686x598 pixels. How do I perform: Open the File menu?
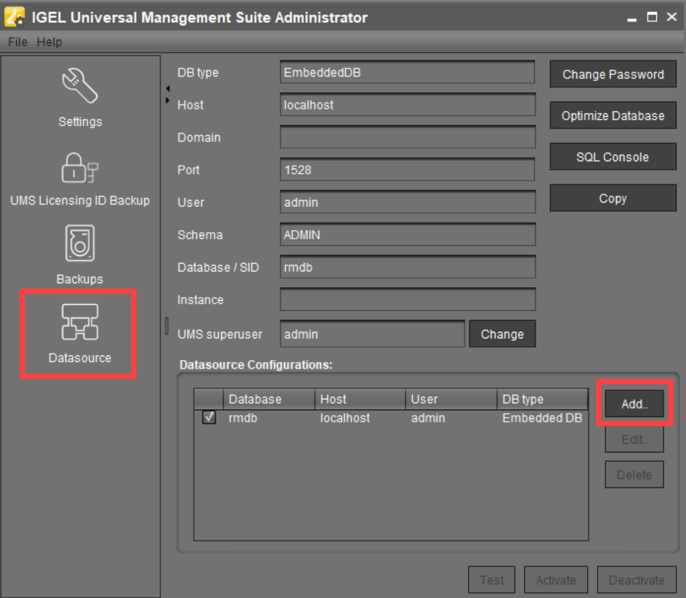pos(16,41)
